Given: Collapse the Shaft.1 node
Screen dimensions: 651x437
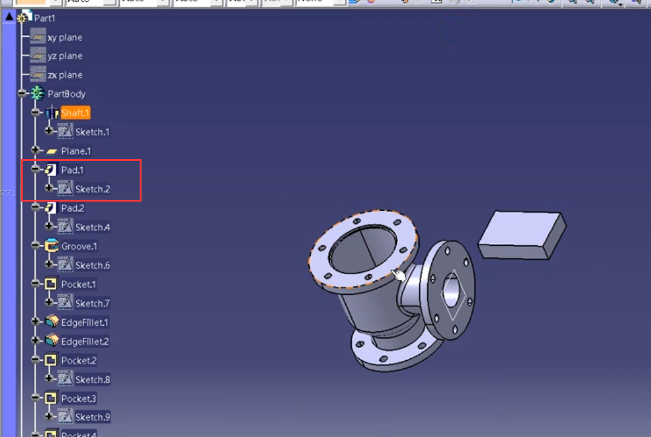Looking at the screenshot, I should point(35,112).
